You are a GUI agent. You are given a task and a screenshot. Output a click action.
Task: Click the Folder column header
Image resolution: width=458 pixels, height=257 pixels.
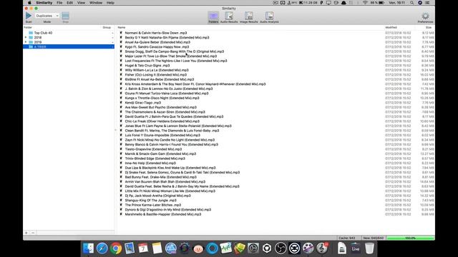(x=28, y=27)
